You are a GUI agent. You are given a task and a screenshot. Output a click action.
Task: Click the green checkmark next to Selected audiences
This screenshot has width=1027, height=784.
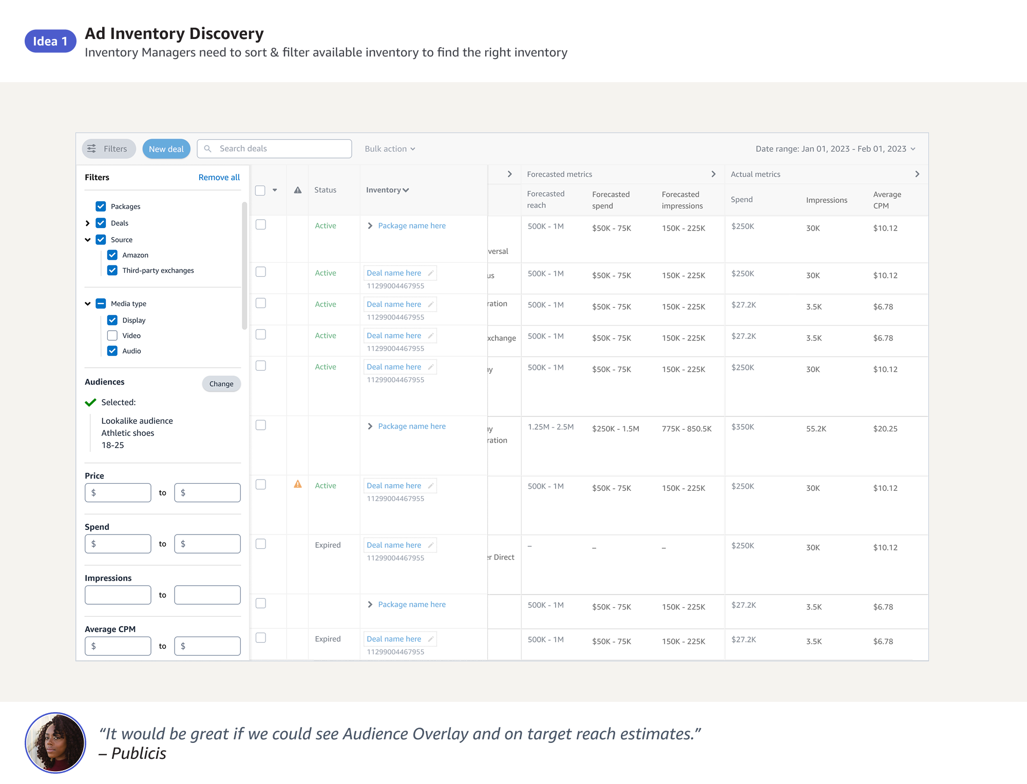(x=91, y=402)
